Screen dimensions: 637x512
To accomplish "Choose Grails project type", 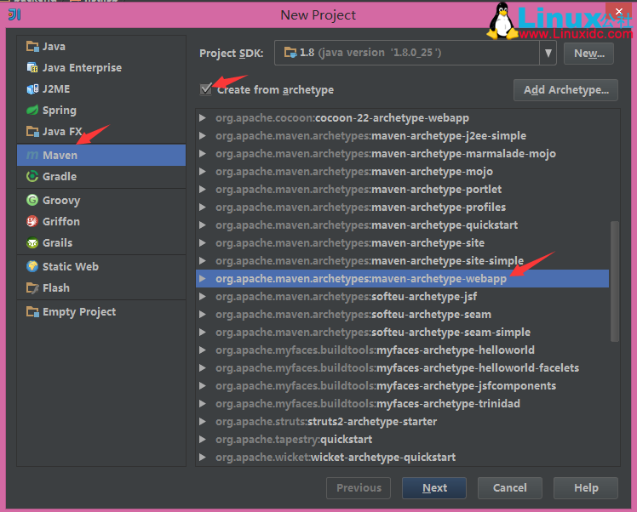I will [101, 242].
